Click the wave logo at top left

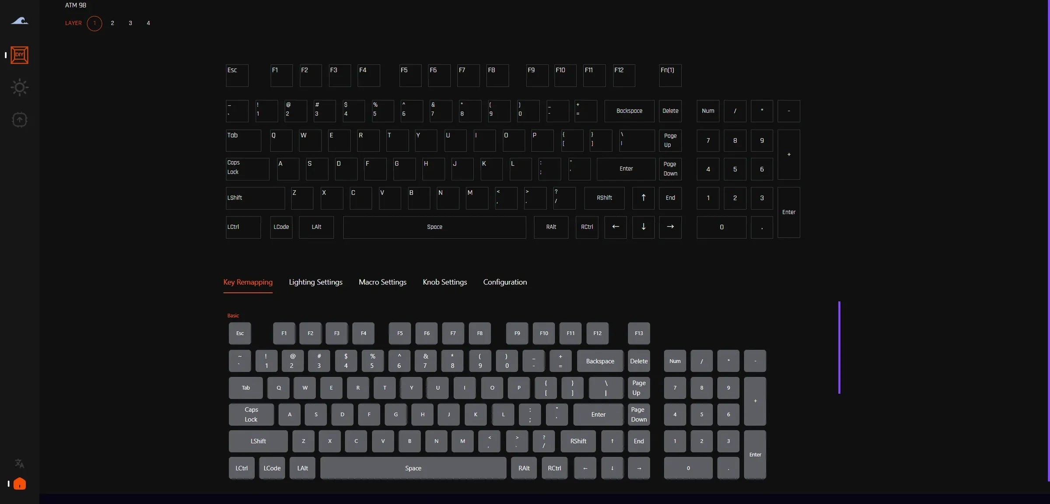coord(19,21)
